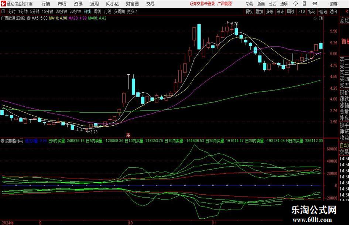The width and height of the screenshot is (349, 225).
Task: Click the 叠加 overlay button
Action: (259, 11)
